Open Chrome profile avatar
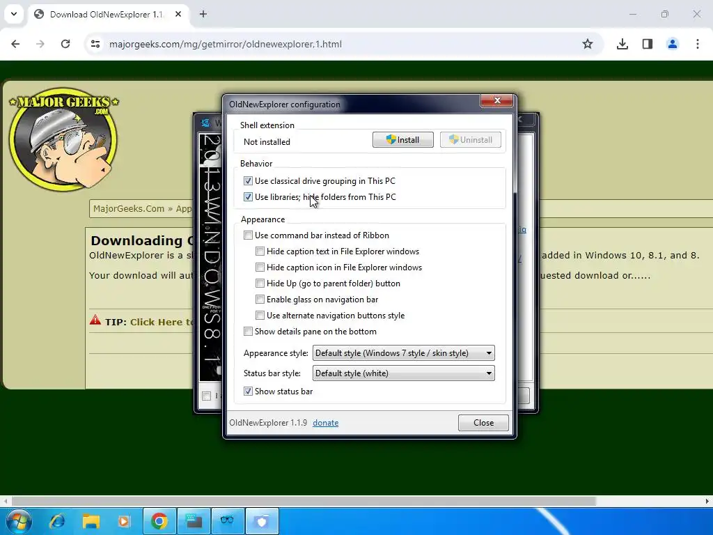 pos(673,44)
